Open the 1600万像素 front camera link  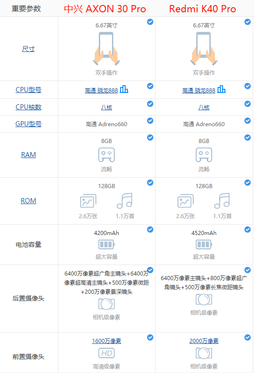107,341
